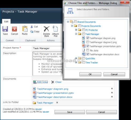Image resolution: width=131 pixels, height=120 pixels.
Task: Expand the PC Protector folder node
Action: pyautogui.click(x=76, y=30)
